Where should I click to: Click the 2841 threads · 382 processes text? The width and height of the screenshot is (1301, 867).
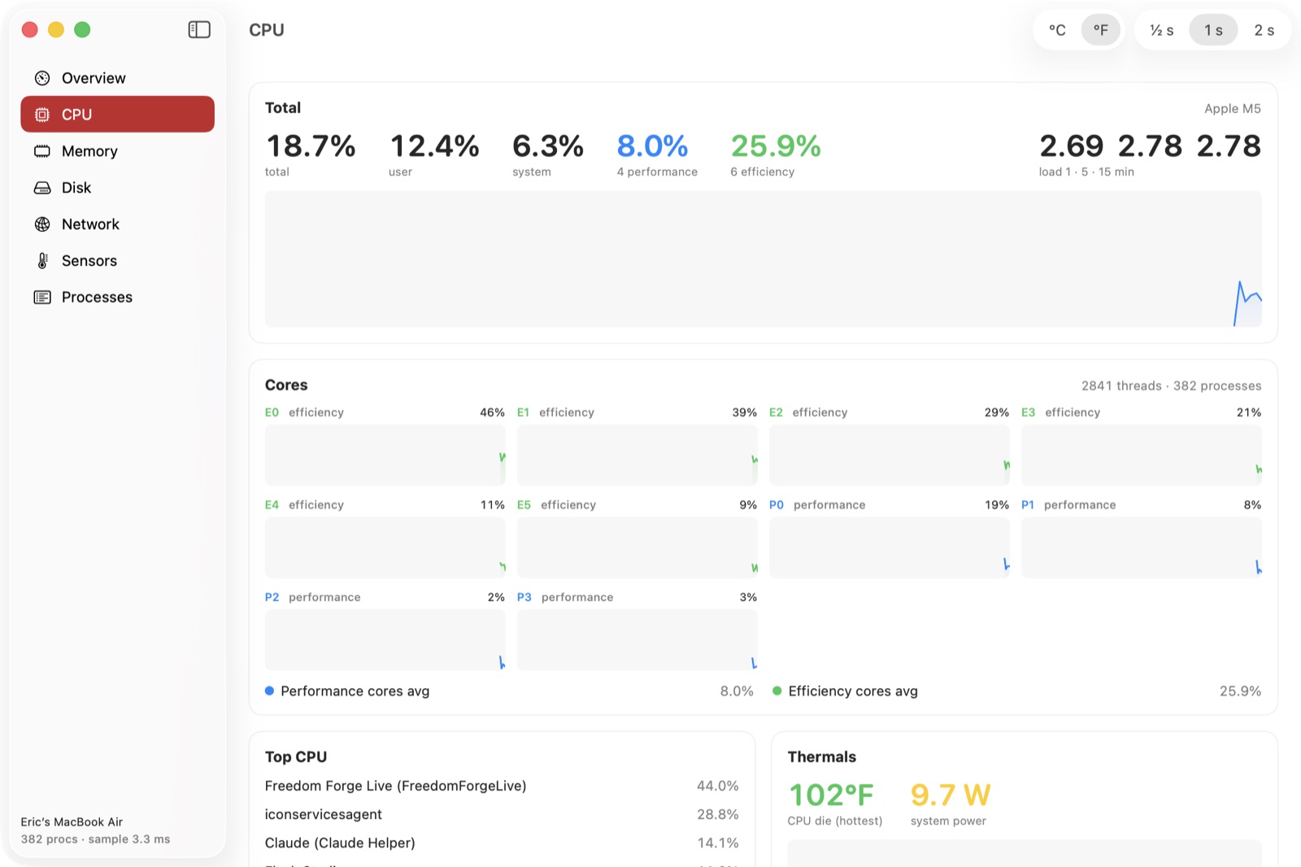click(1171, 386)
